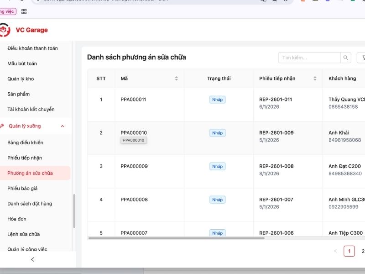Click the wrench icon next to Quản lý xưởng
365x274 pixels.
(x=2, y=126)
